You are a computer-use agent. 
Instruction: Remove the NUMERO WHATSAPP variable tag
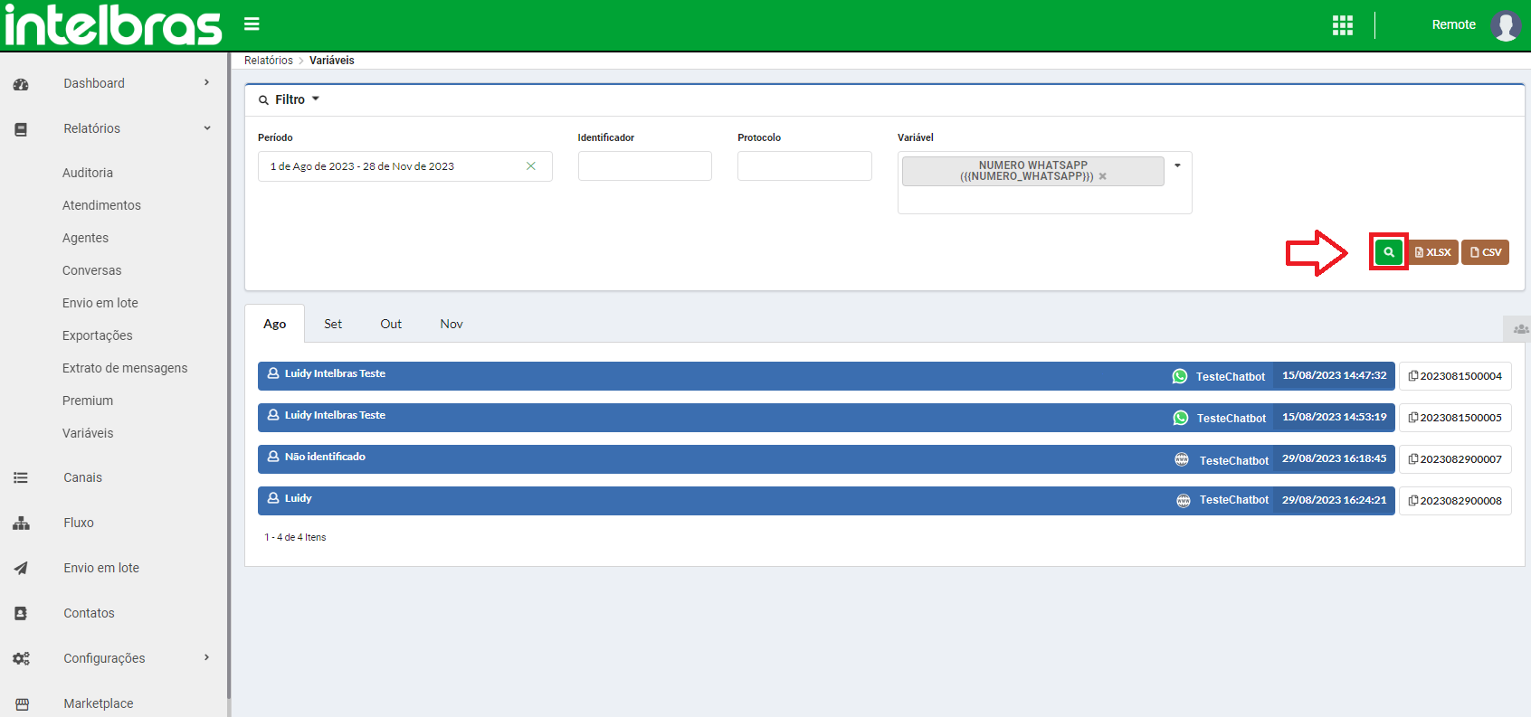pos(1102,176)
